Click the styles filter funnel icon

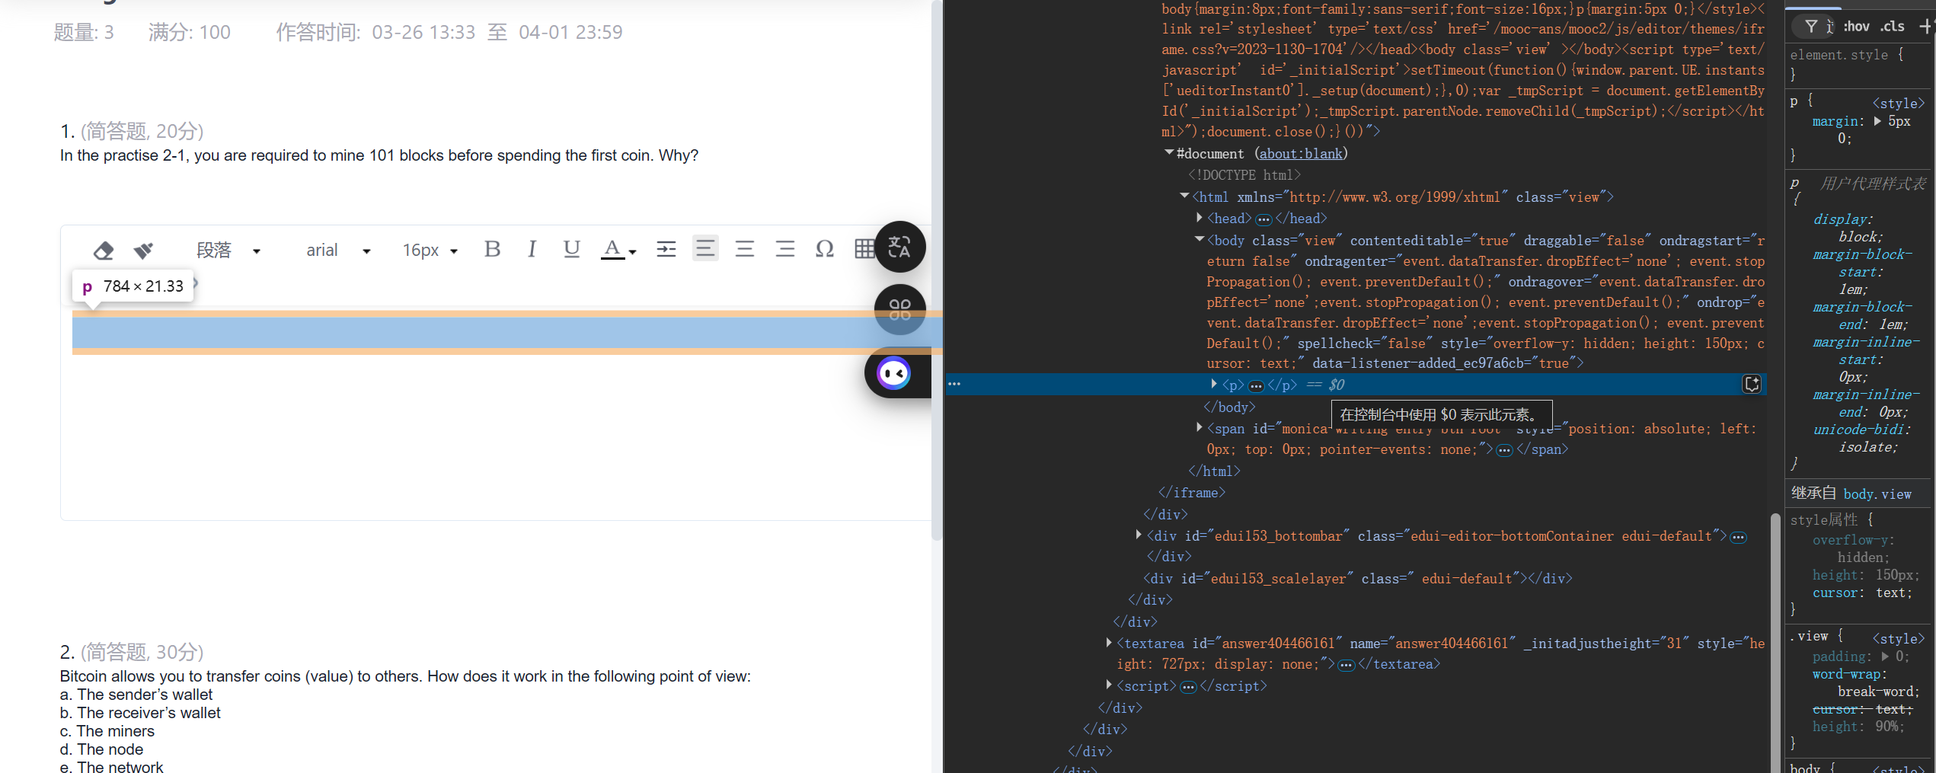coord(1811,27)
